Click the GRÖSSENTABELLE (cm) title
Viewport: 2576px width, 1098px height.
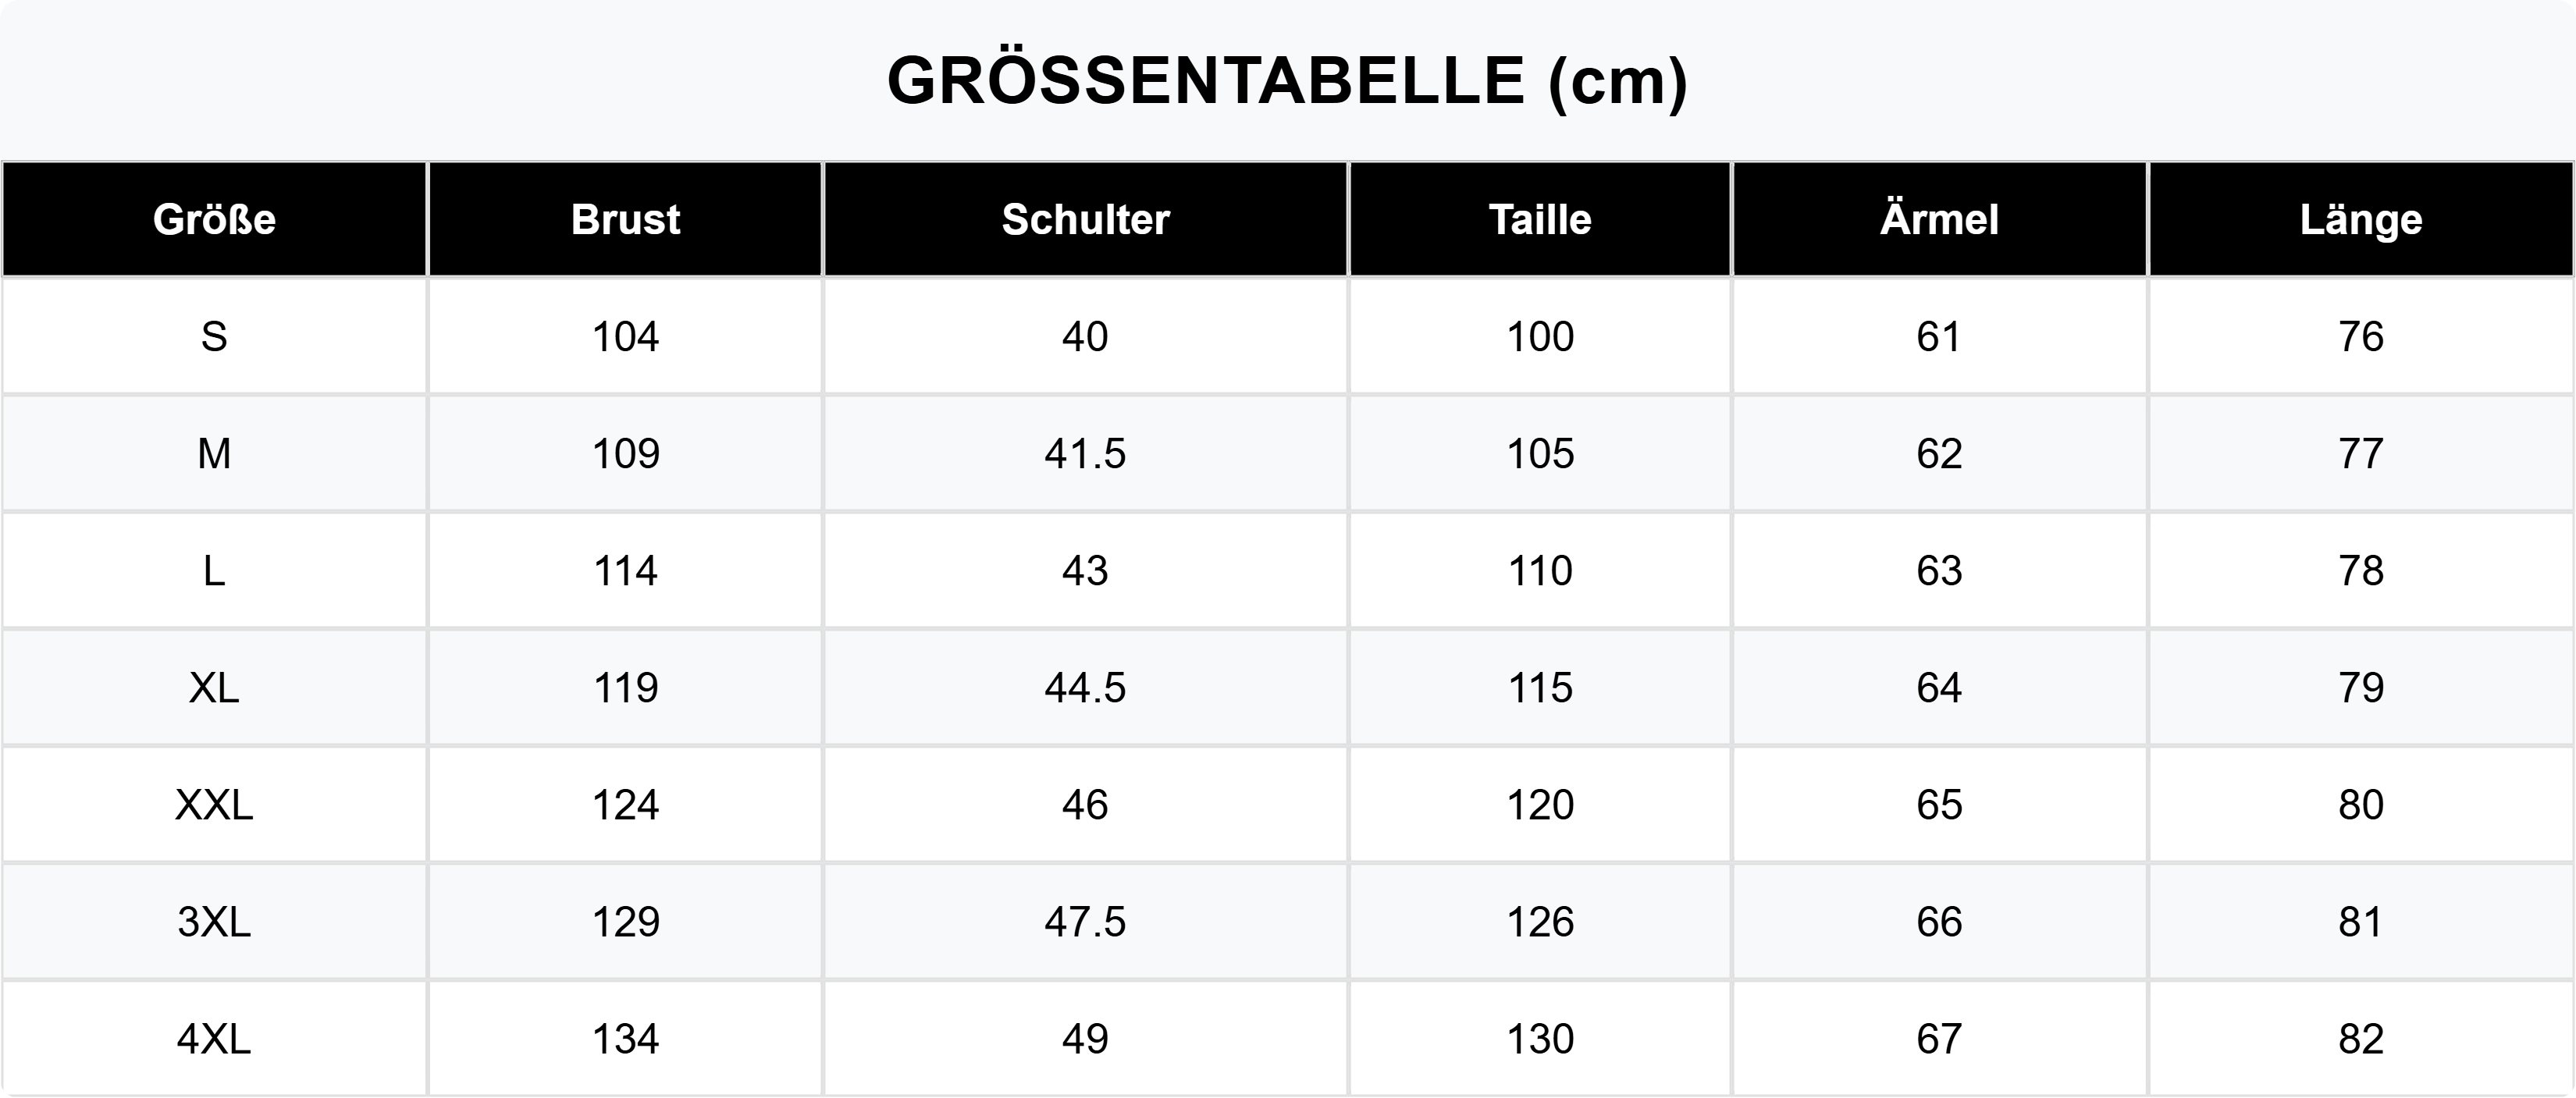[1287, 80]
